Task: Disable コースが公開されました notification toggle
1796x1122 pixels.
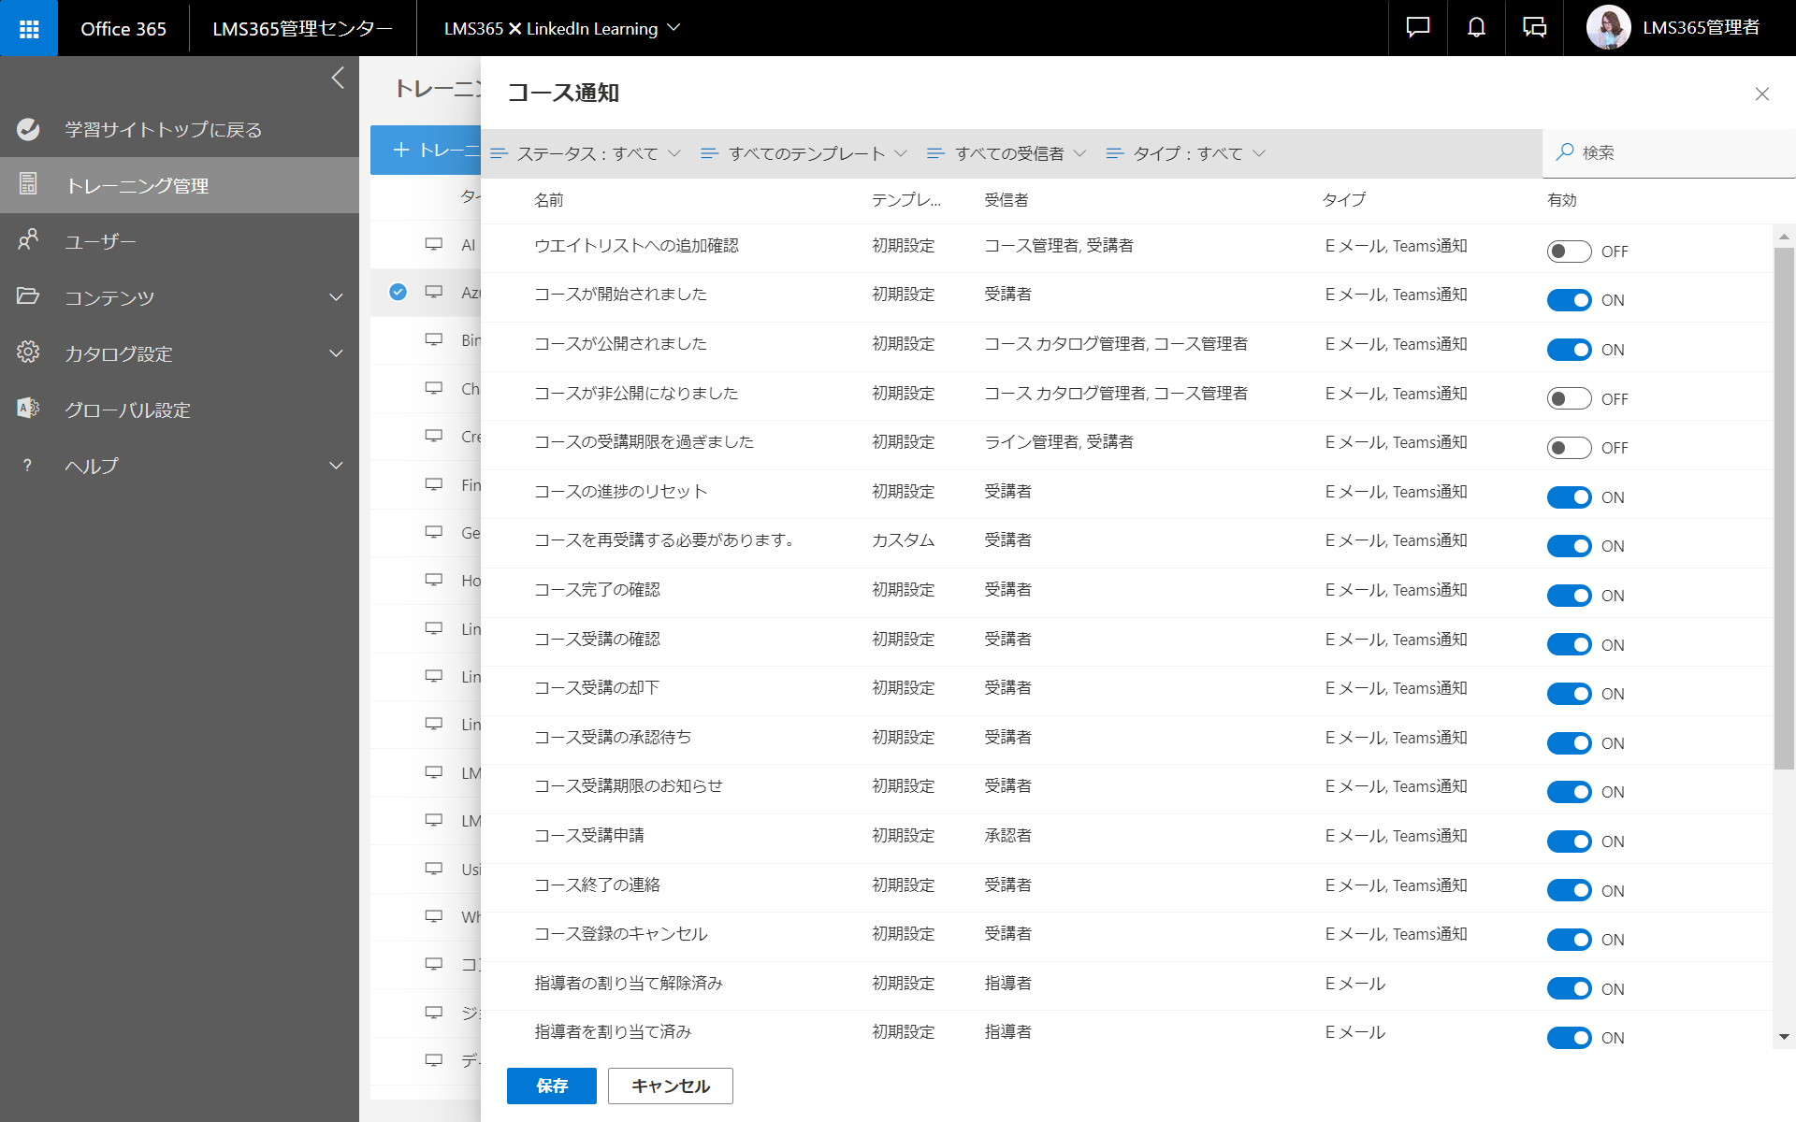Action: point(1569,350)
